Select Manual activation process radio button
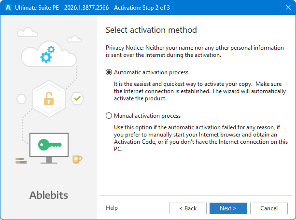Image resolution: width=296 pixels, height=220 pixels. [x=109, y=116]
